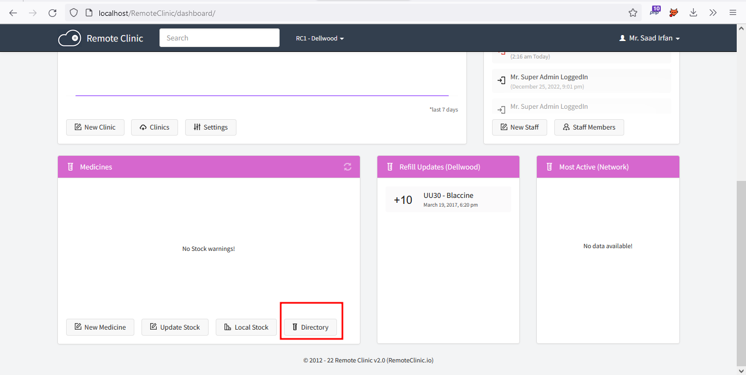
Task: Click the December 25 Super Admin LoggedIn entry
Action: pyautogui.click(x=582, y=81)
